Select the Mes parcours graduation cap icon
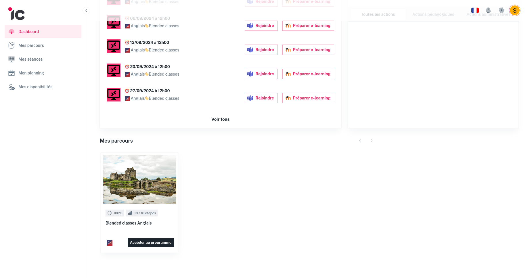This screenshot has height=278, width=532. click(12, 45)
